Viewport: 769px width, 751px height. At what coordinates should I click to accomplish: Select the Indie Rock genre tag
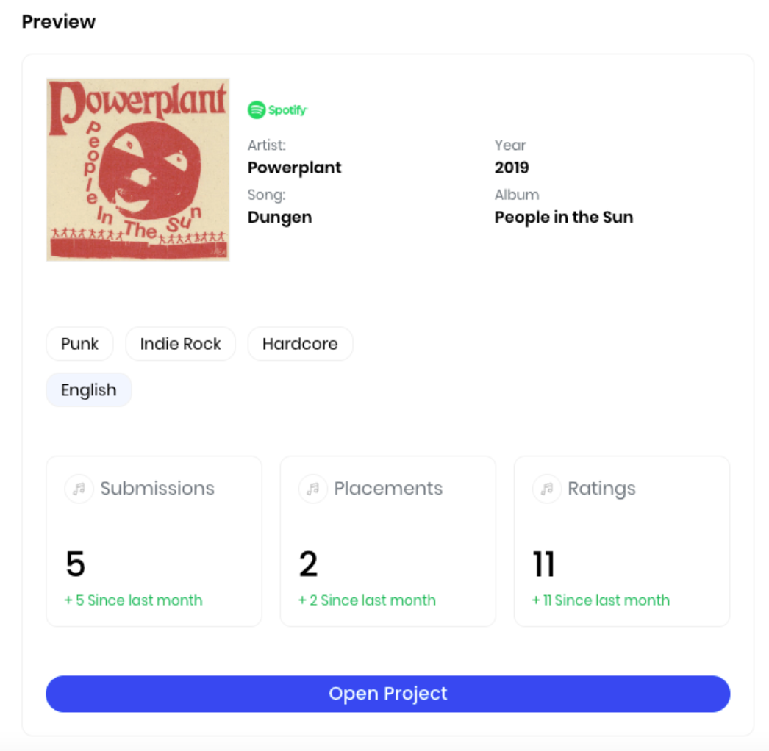pyautogui.click(x=180, y=344)
